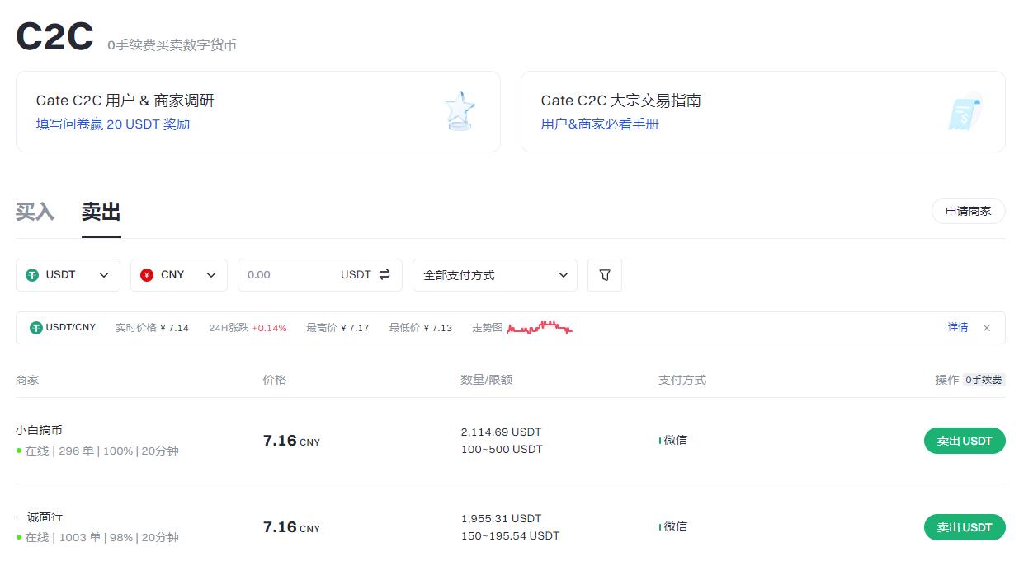Image resolution: width=1019 pixels, height=561 pixels.
Task: Click the 申请商家 button
Action: 968,211
